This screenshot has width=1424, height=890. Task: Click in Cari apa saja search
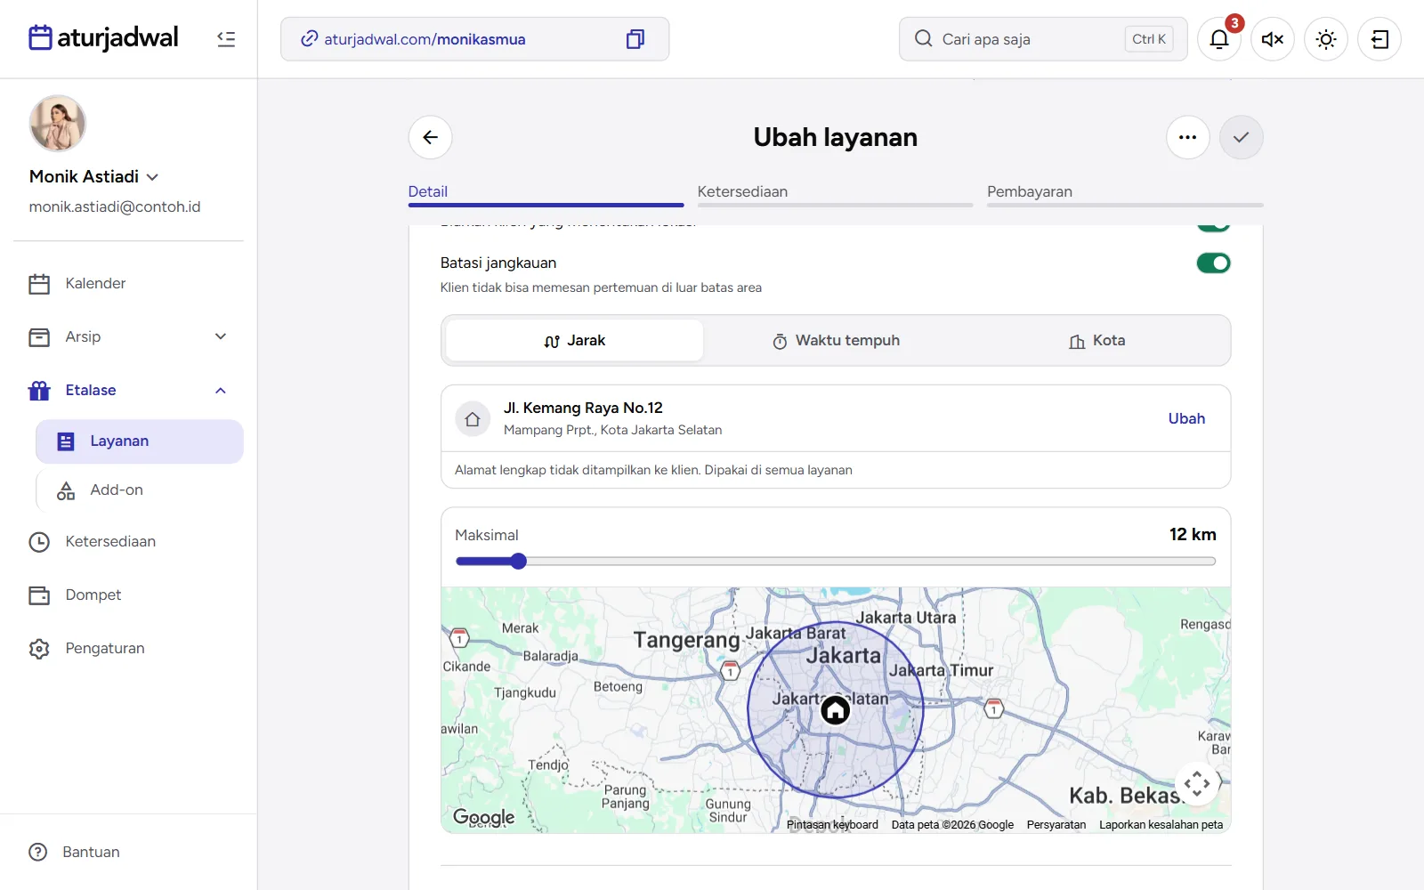(1043, 39)
